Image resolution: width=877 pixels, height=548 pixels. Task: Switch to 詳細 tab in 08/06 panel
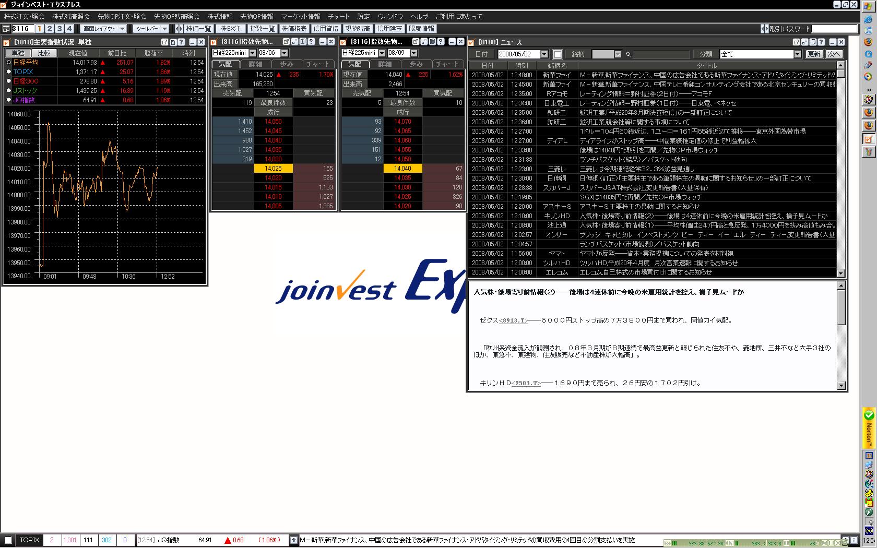point(255,64)
